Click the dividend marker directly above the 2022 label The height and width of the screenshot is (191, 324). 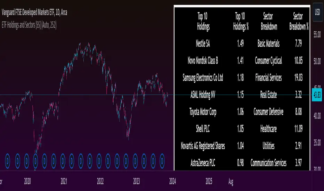point(99,161)
